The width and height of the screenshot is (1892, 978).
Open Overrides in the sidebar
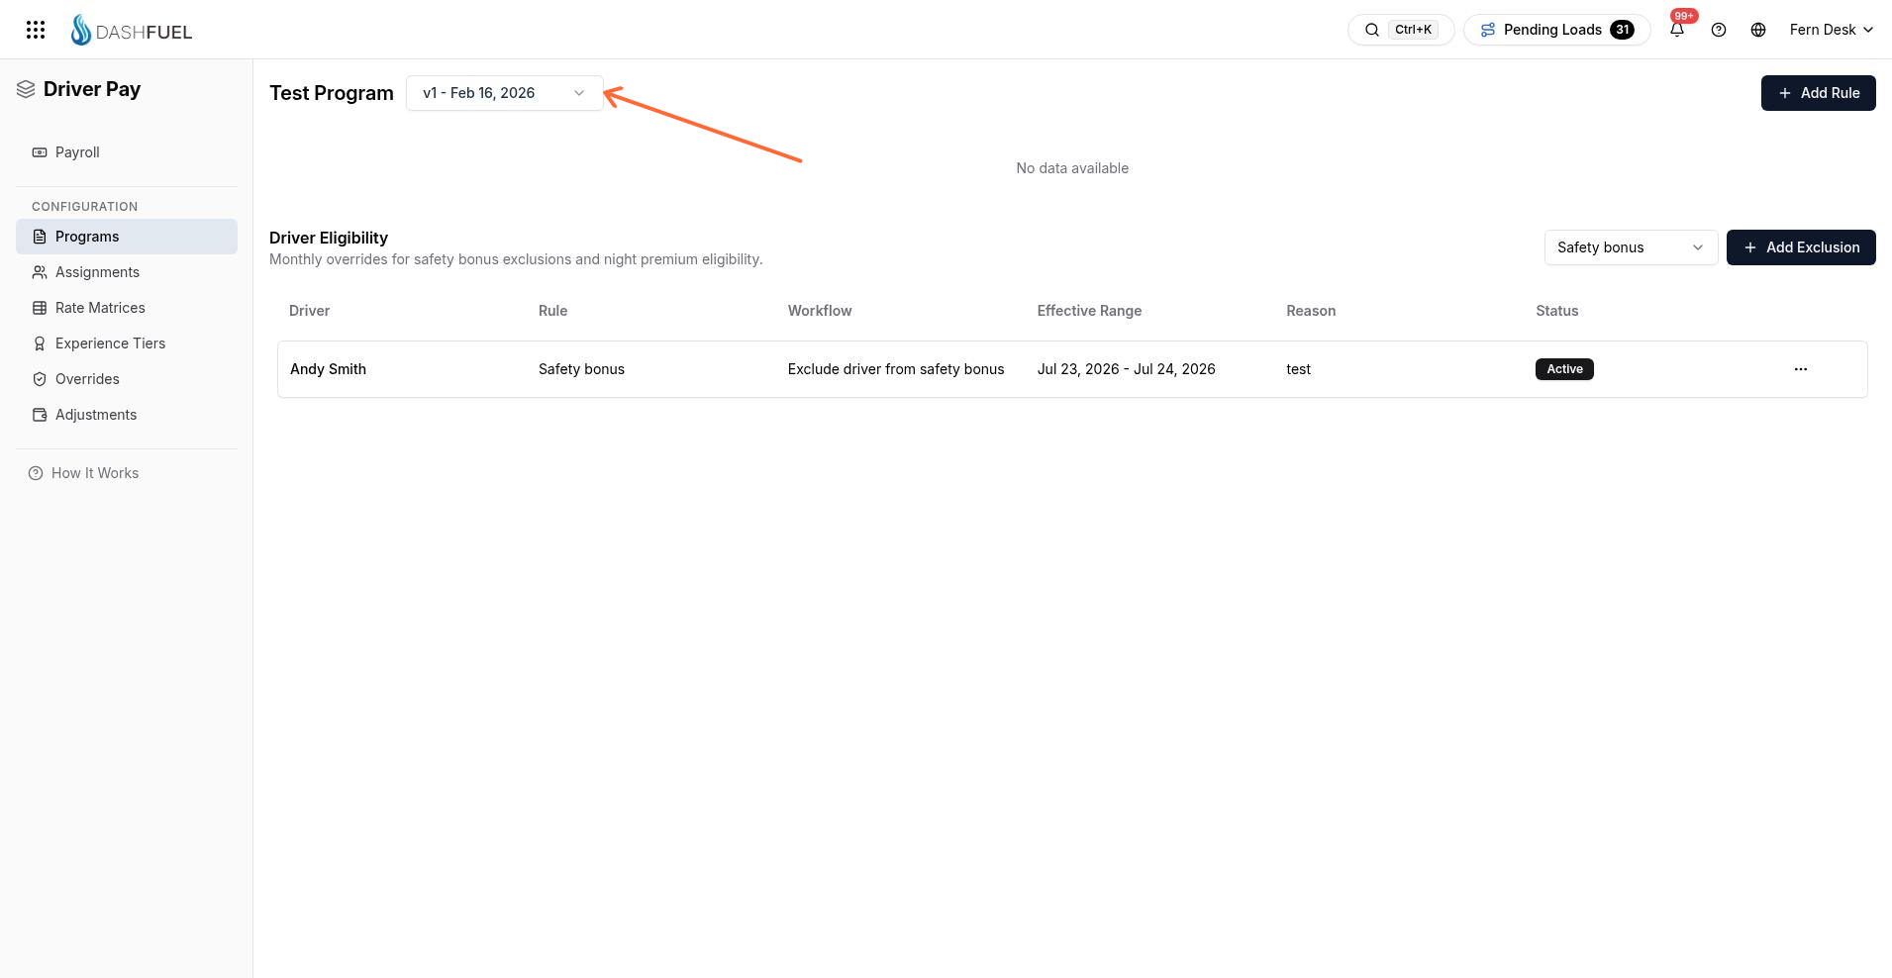tap(127, 379)
